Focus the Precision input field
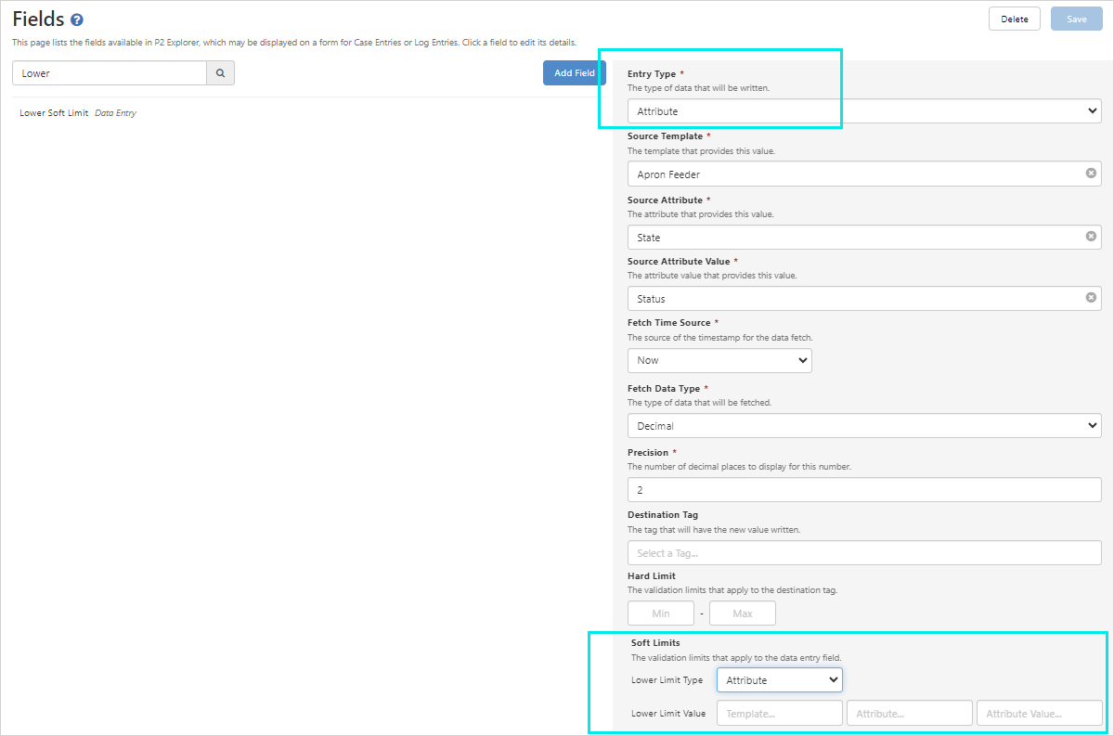1114x736 pixels. coord(863,489)
